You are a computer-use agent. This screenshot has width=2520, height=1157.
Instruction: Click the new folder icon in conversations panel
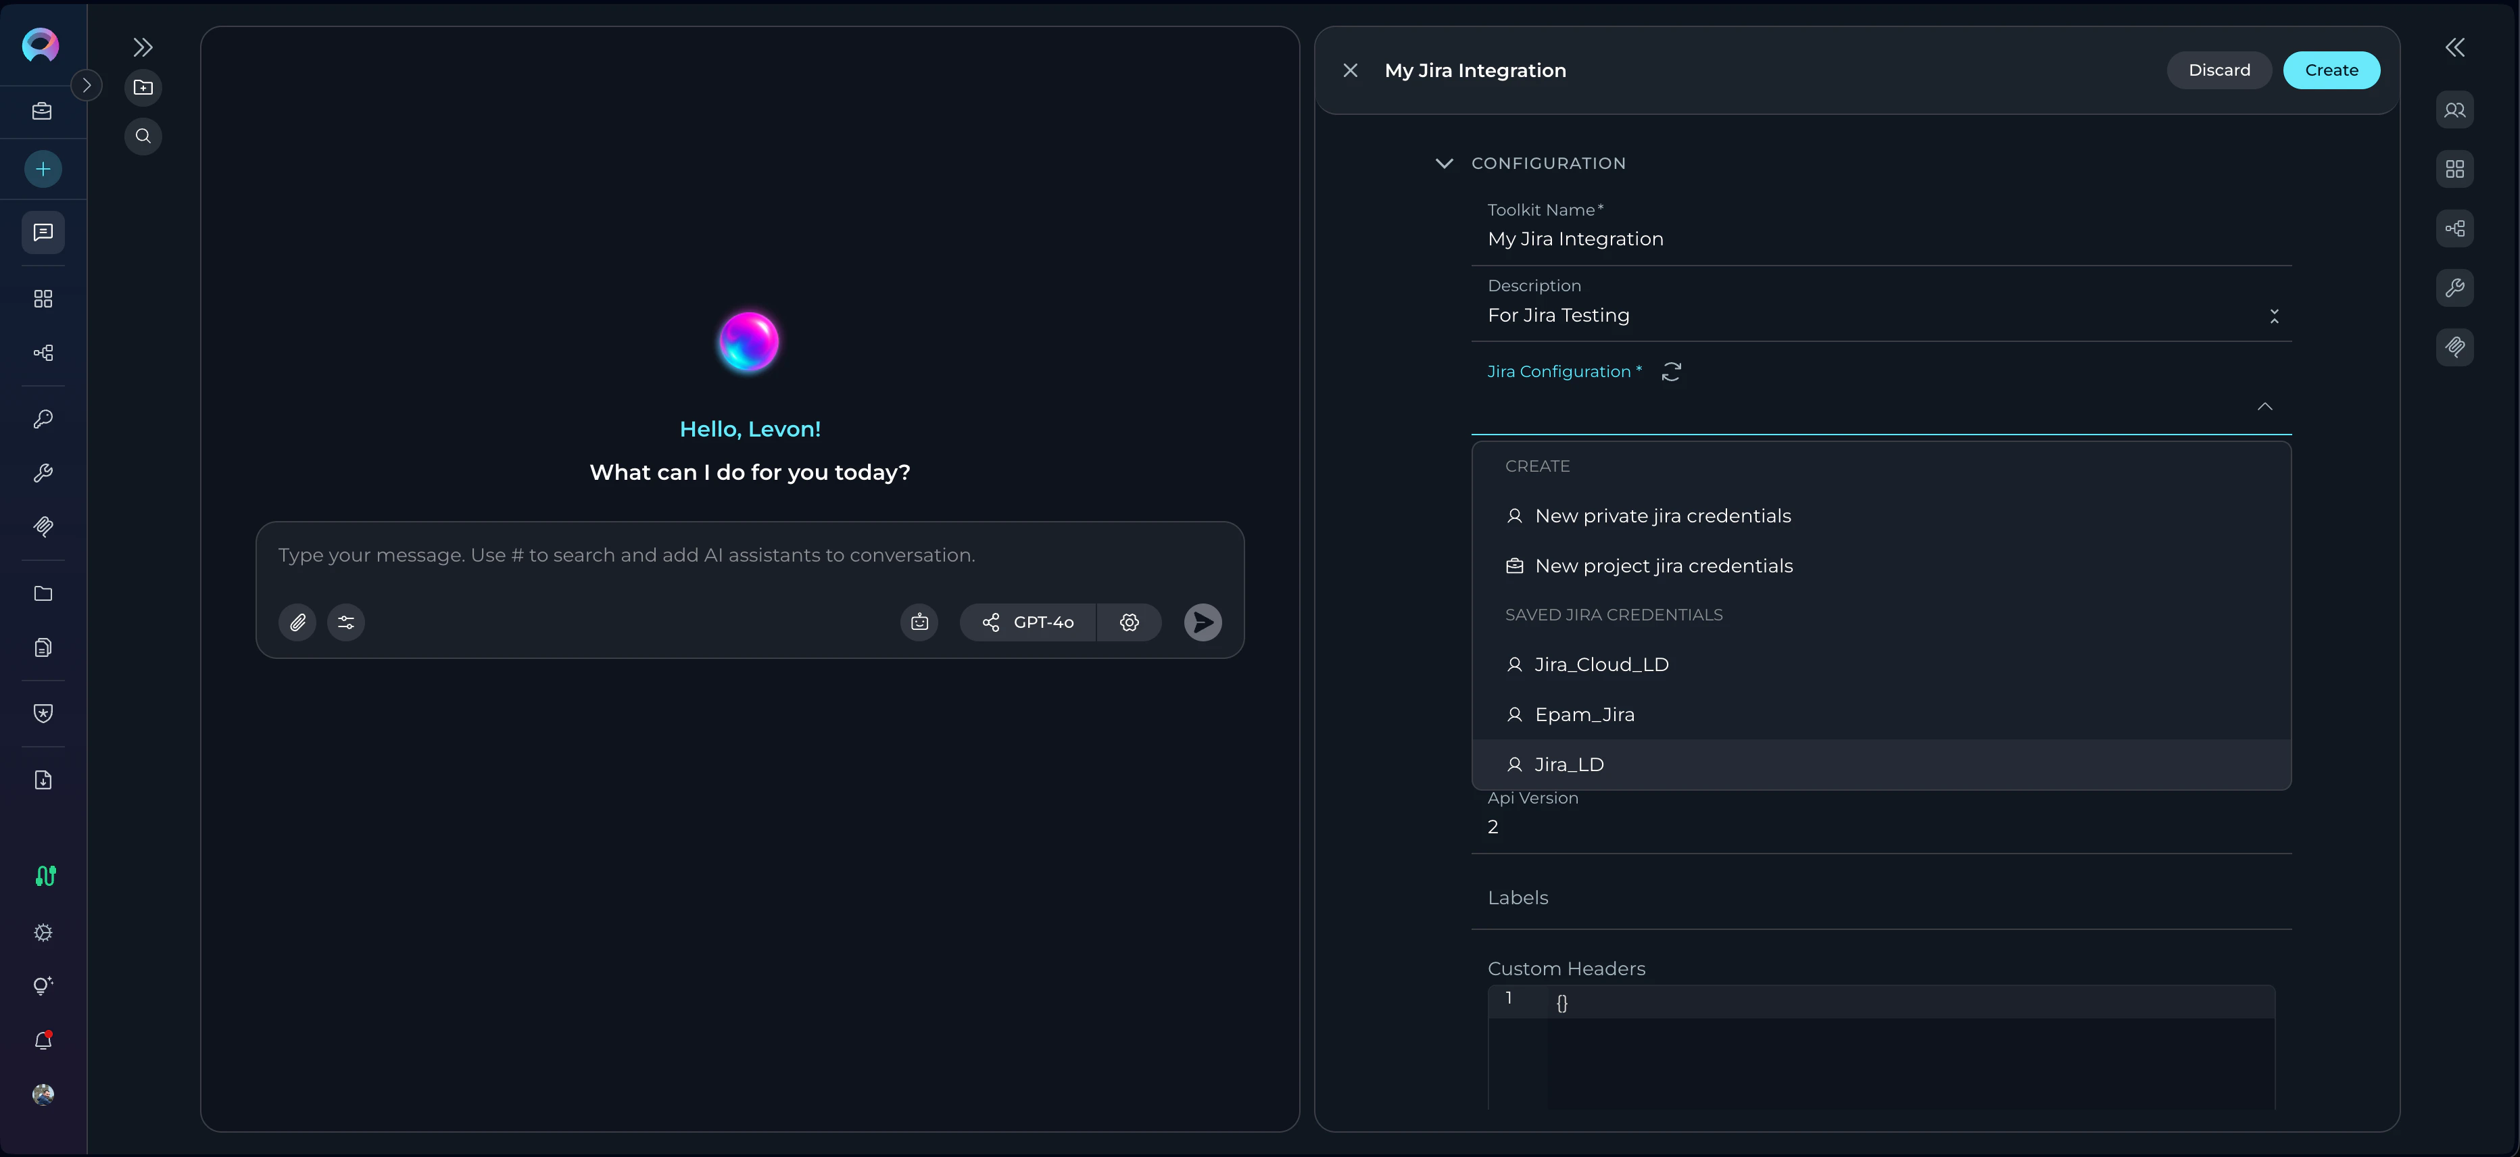(143, 87)
